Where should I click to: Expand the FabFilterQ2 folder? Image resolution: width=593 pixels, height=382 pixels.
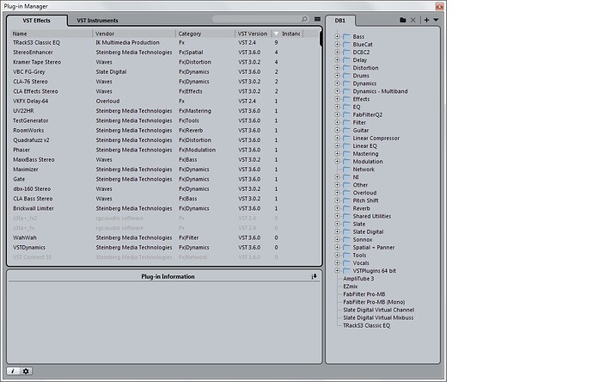click(337, 114)
